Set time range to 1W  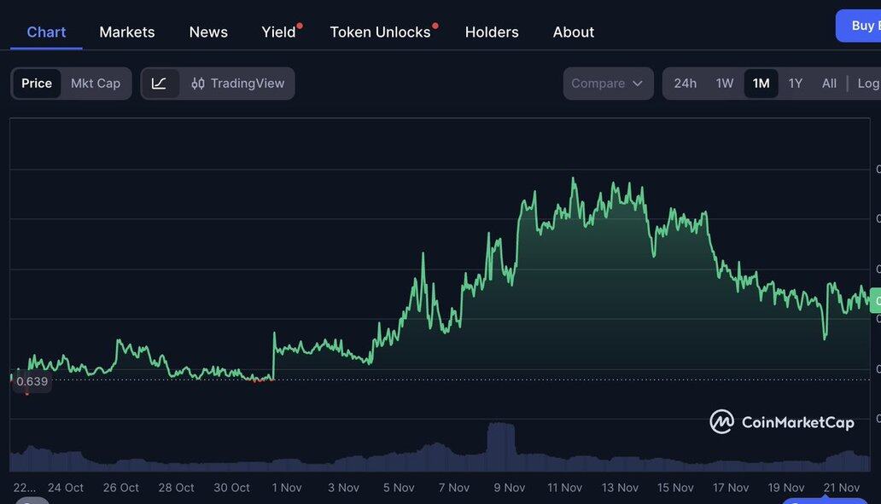click(725, 84)
